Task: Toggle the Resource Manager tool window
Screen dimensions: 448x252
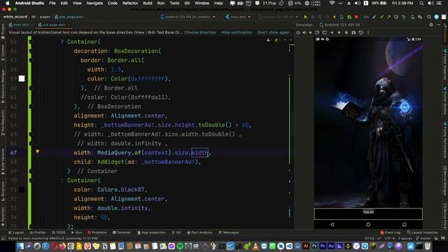Action: [x=3, y=86]
